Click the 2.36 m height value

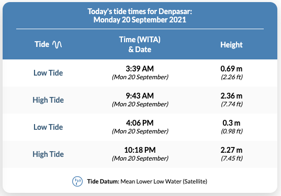[231, 96]
